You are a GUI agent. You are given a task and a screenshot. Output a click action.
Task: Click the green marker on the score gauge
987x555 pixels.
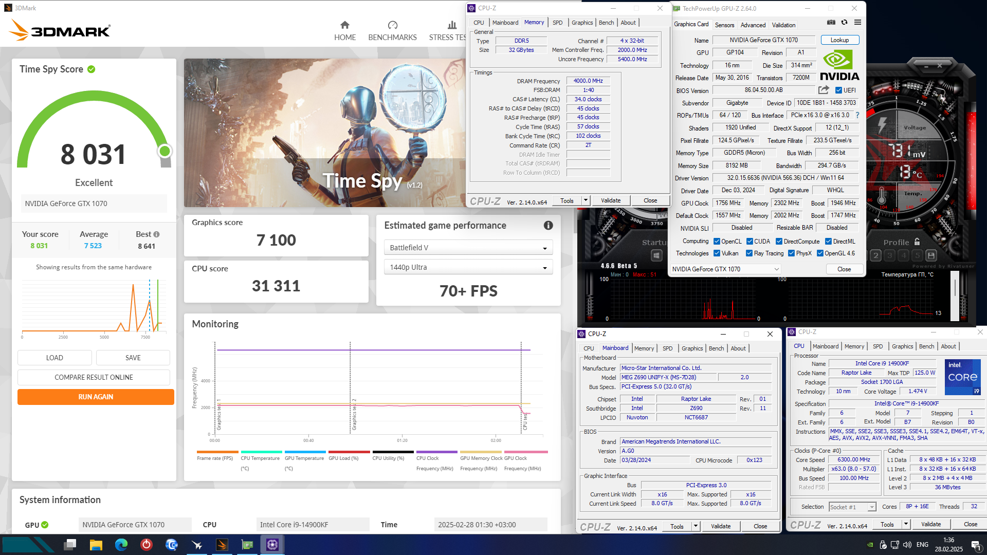point(164,151)
